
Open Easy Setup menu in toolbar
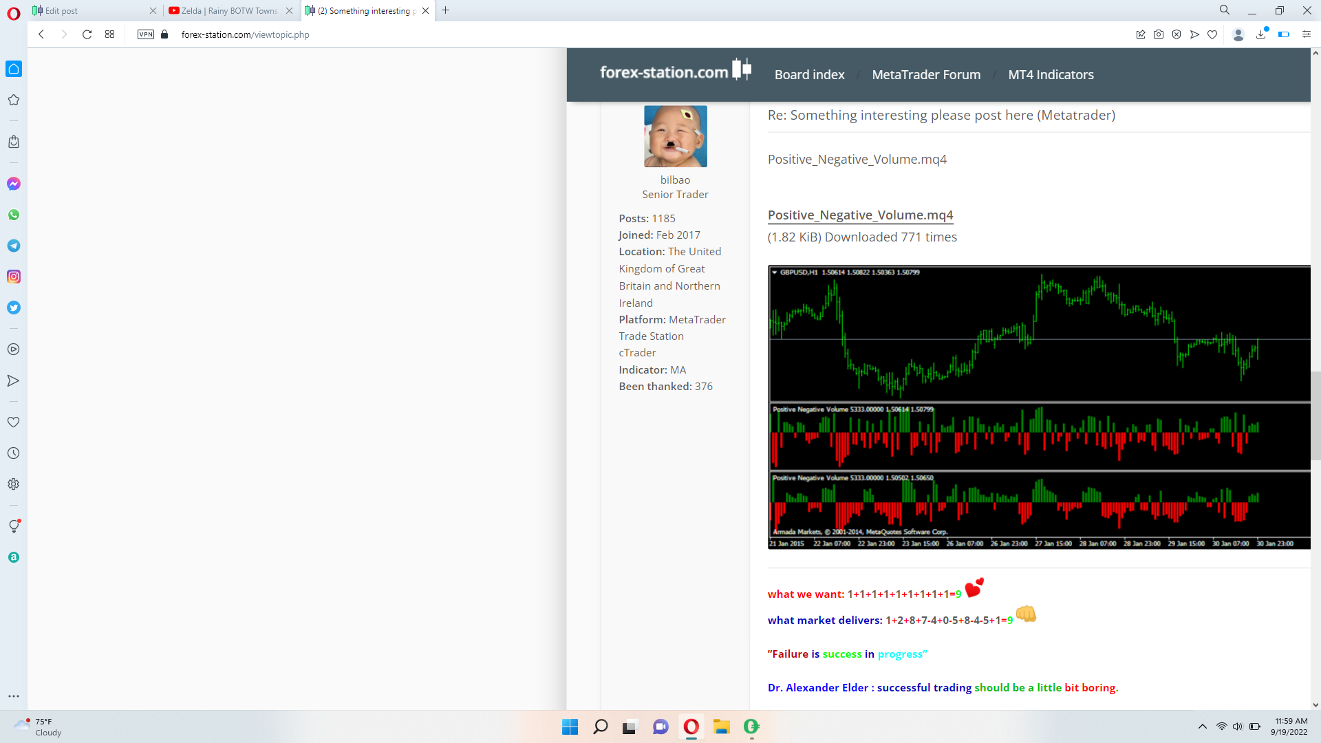tap(1307, 34)
